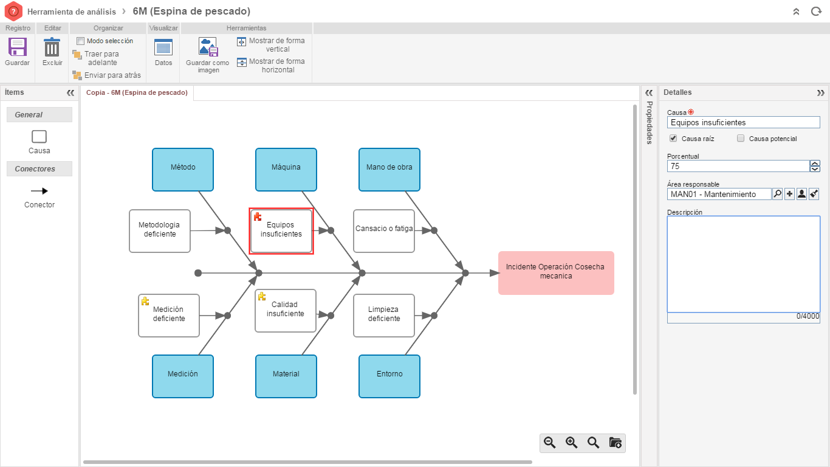830x467 pixels.
Task: Collapse the Ítems panel
Action: coord(70,93)
